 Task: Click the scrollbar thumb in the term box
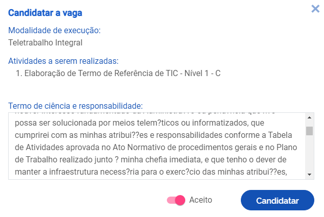point(309,131)
